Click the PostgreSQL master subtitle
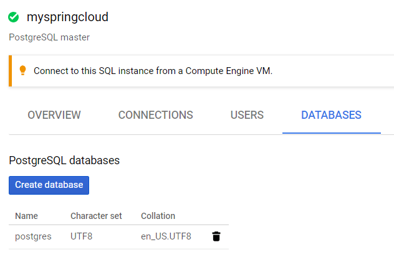The height and width of the screenshot is (260, 394). coord(49,37)
